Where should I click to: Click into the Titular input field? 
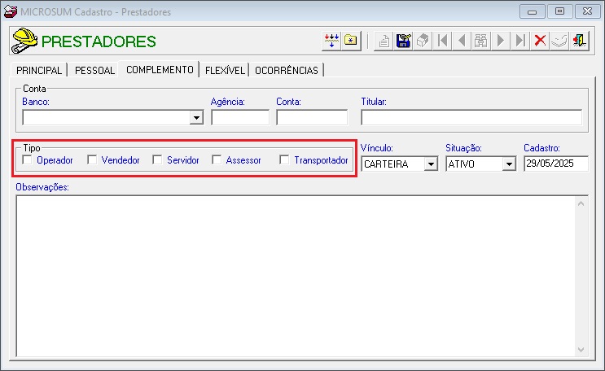(x=471, y=117)
